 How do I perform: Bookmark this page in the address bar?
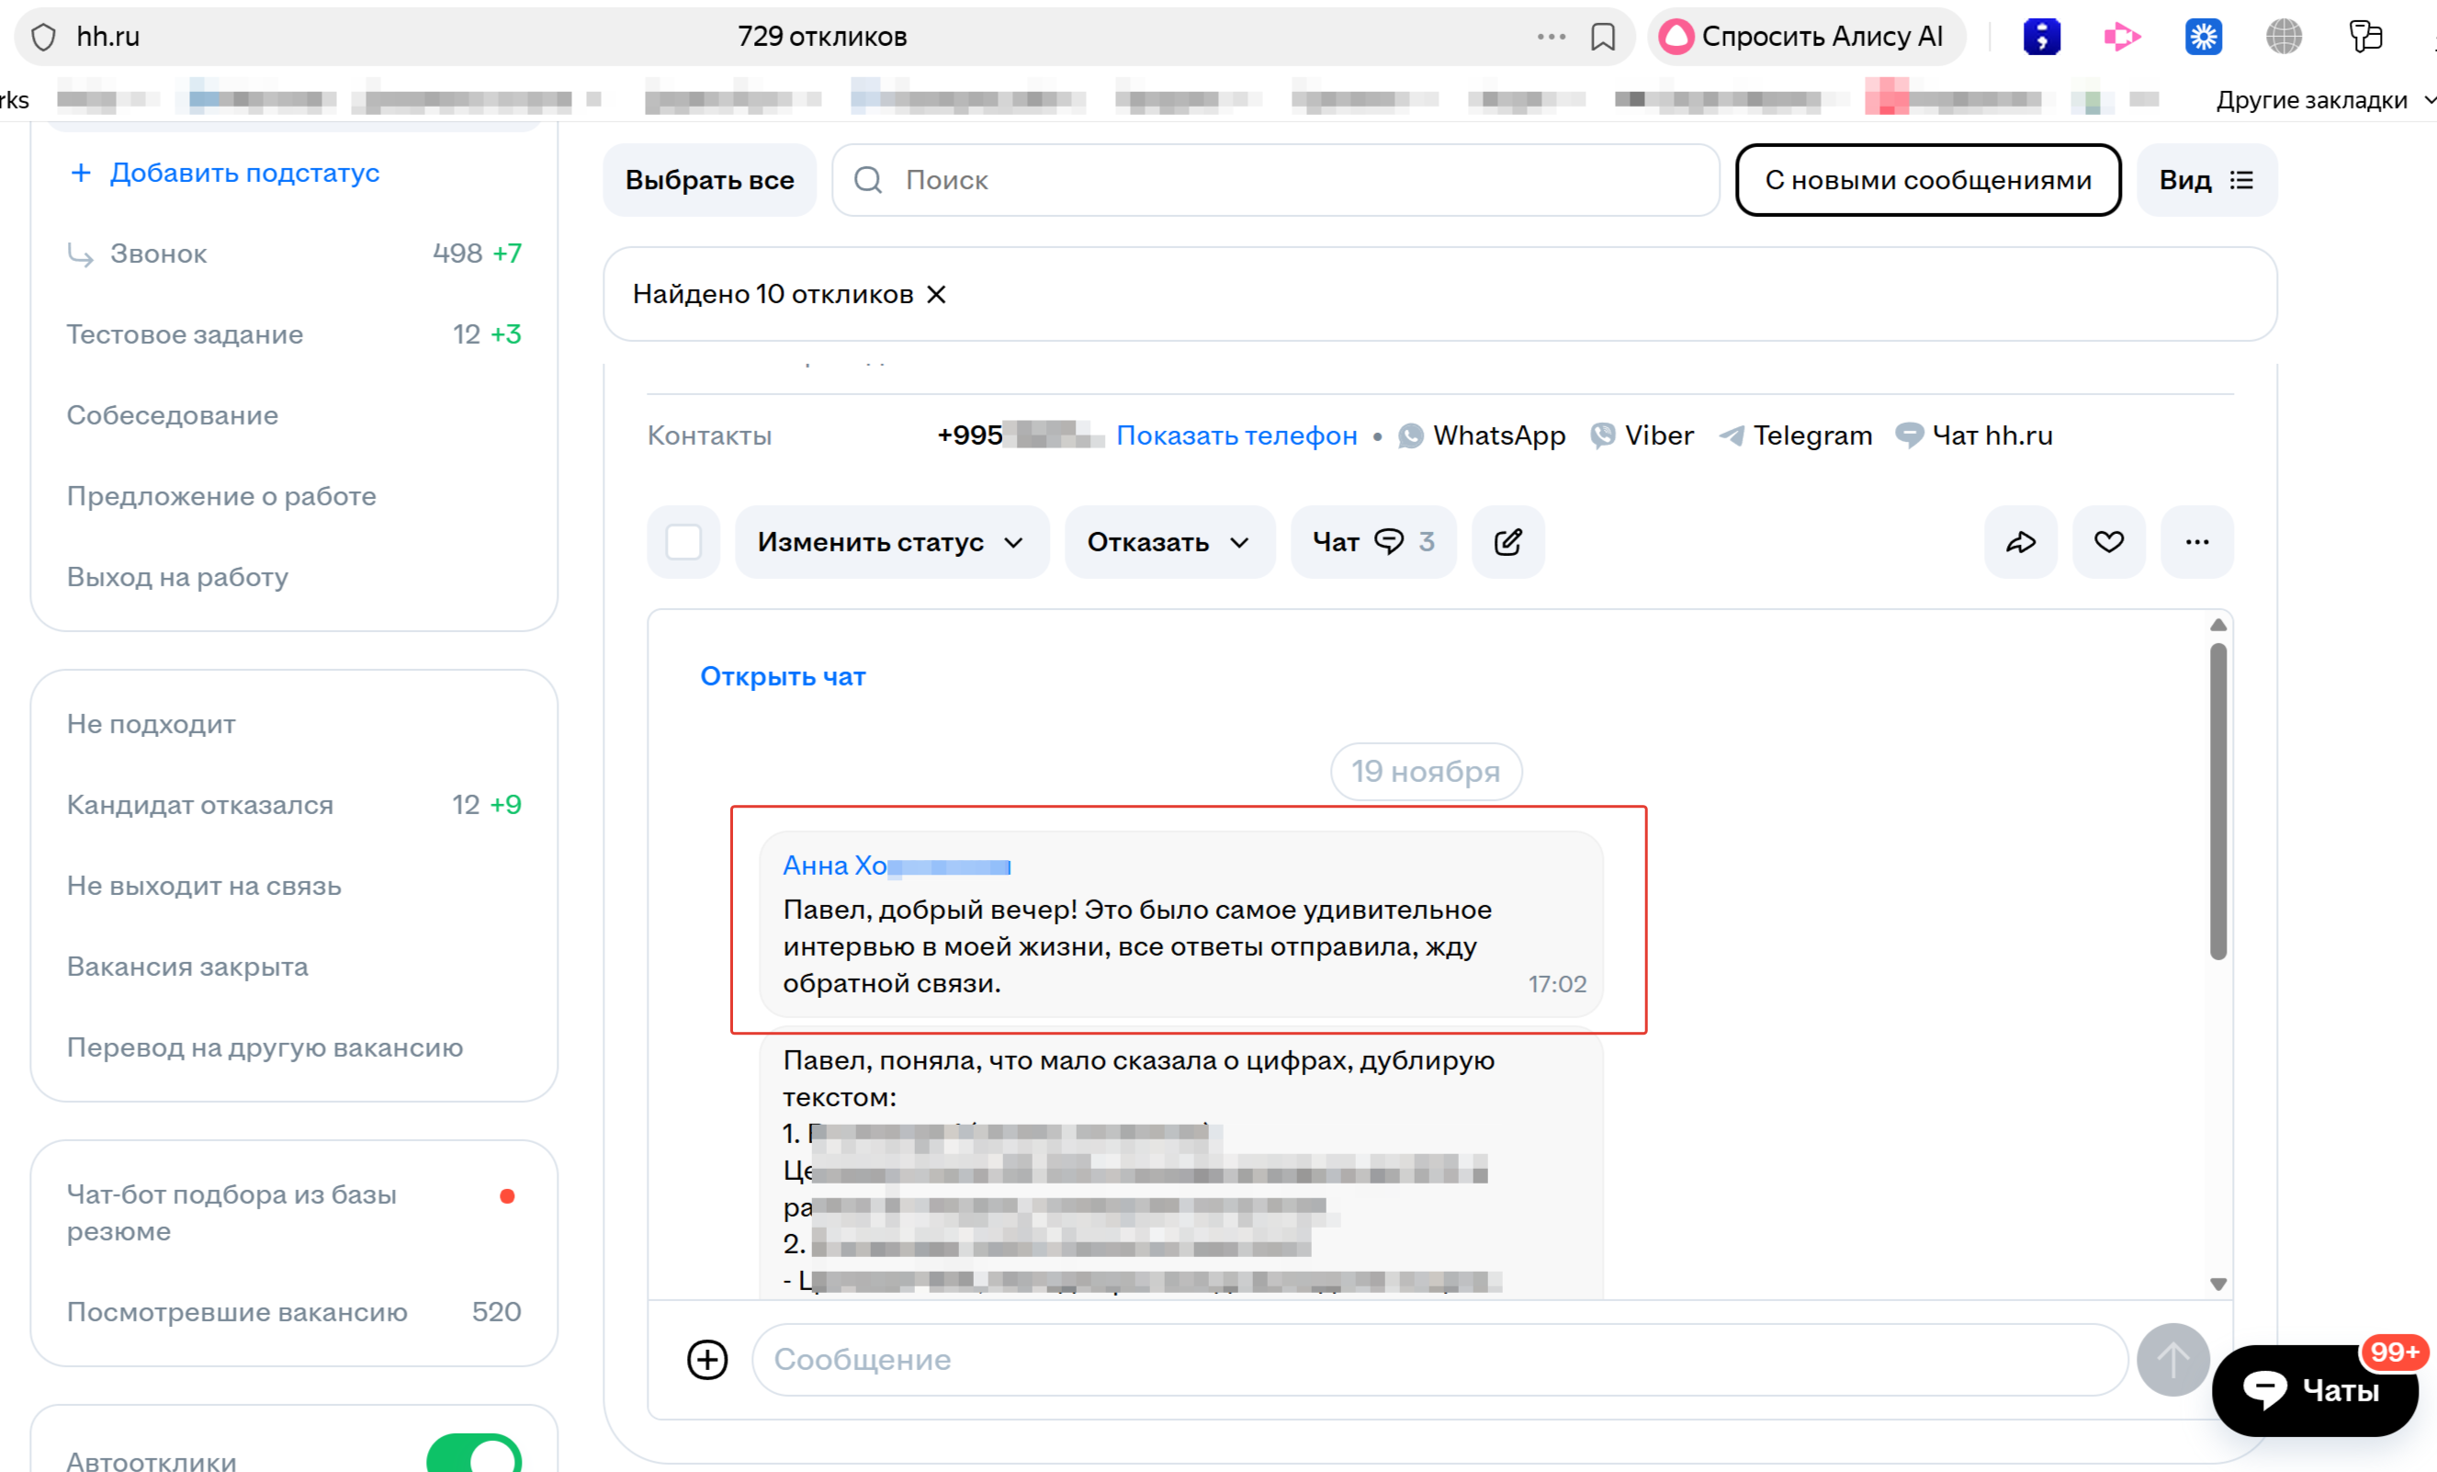[1602, 37]
